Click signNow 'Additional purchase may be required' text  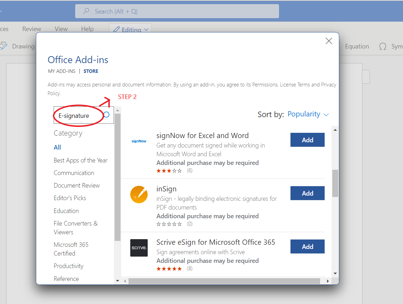(208, 163)
